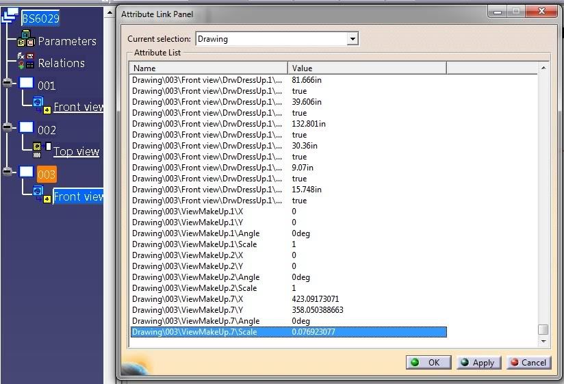Screen dimensions: 564x384
Task: Click the value 358.050388663
Action: (x=318, y=310)
